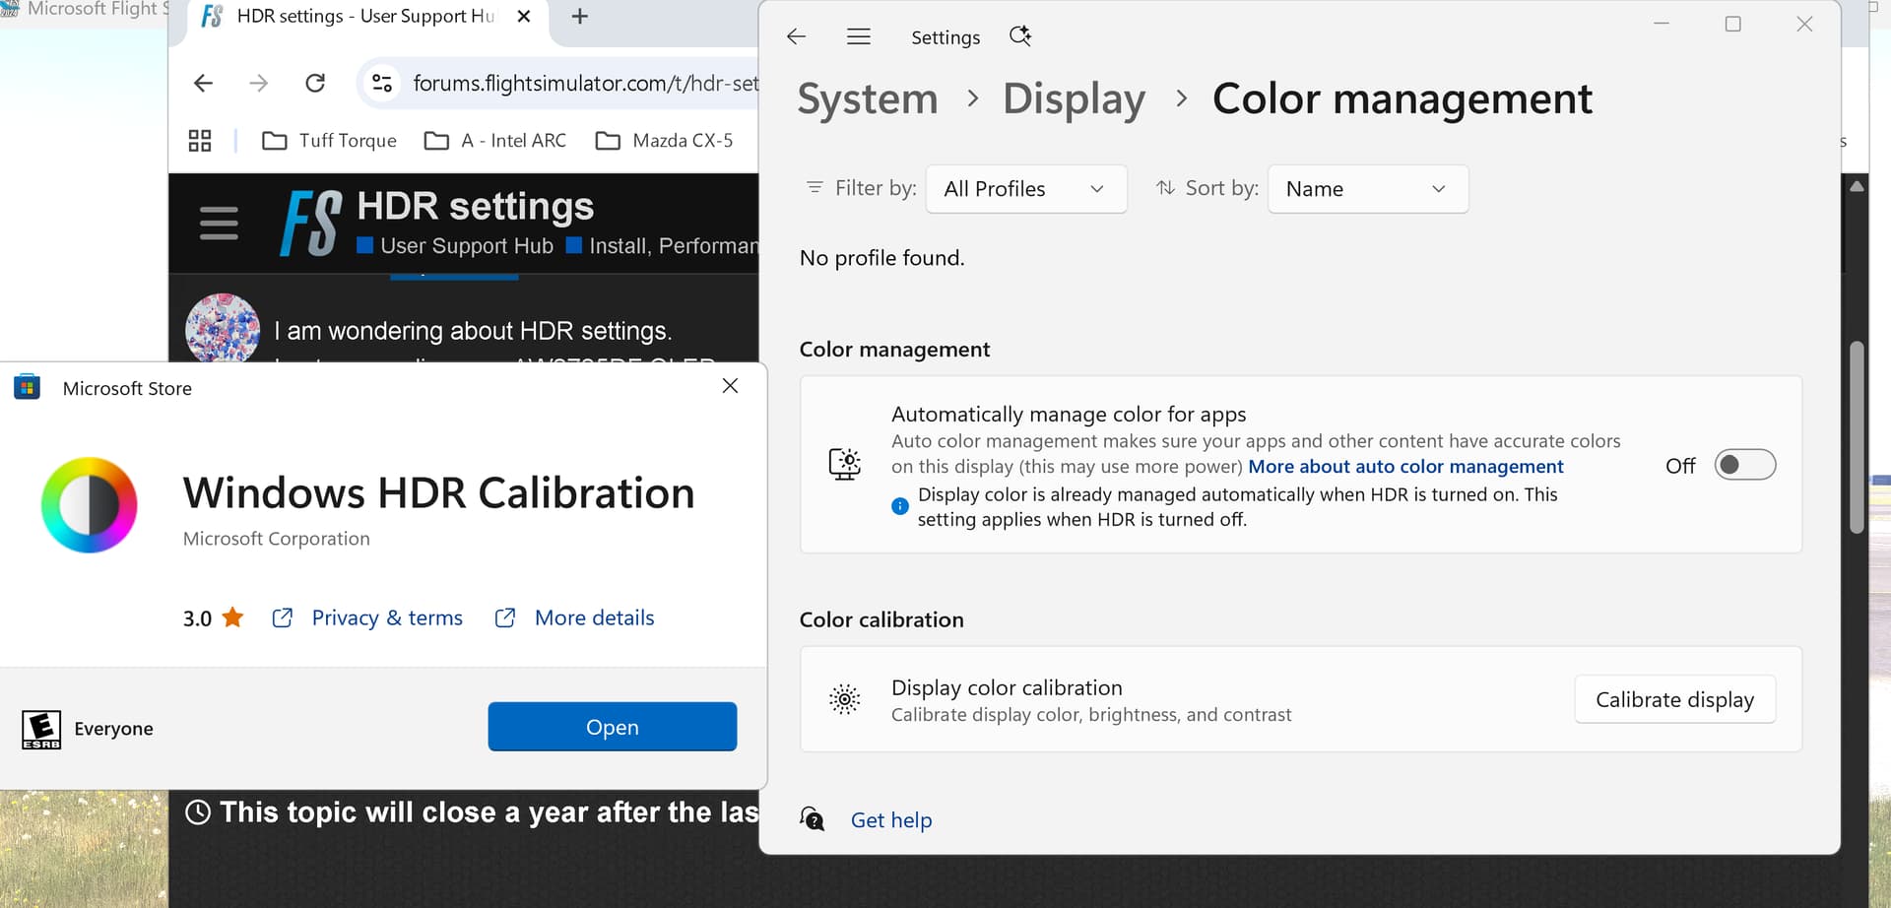Image resolution: width=1891 pixels, height=908 pixels.
Task: Close the Microsoft Store popup
Action: click(x=730, y=386)
